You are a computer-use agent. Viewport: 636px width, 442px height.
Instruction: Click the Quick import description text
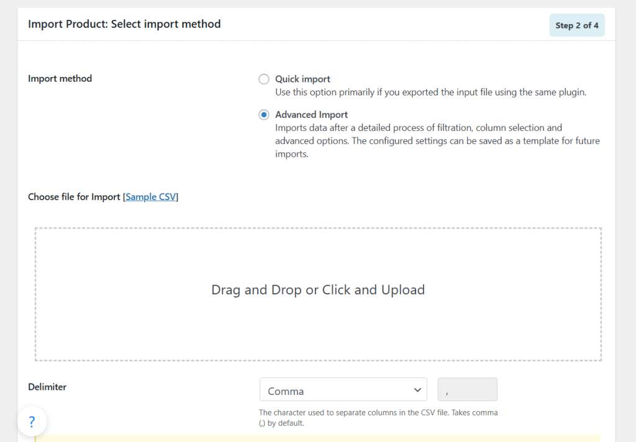[x=430, y=92]
